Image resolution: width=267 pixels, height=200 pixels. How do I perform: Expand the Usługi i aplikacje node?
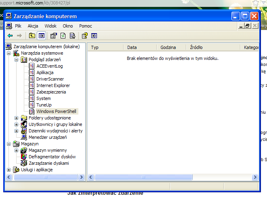[x=8, y=170]
